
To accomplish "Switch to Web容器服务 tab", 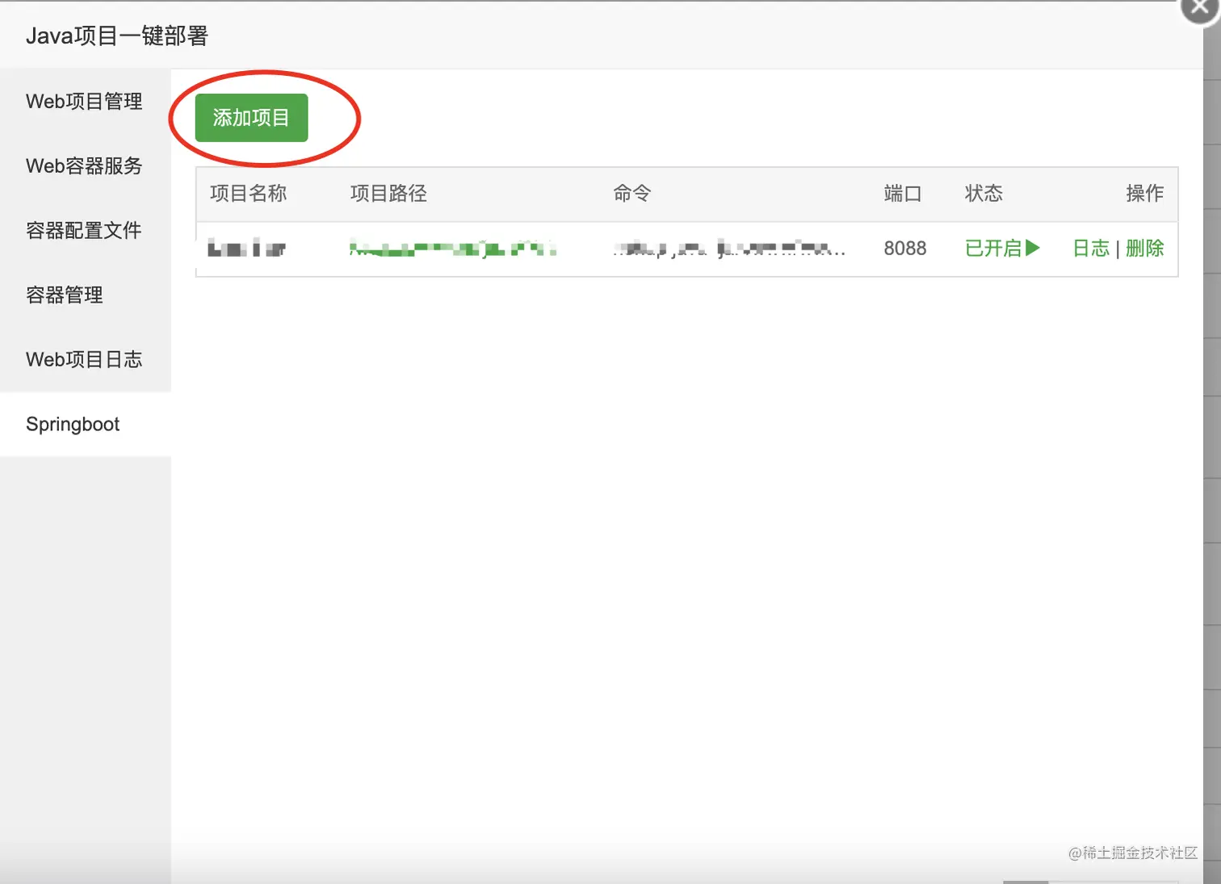I will pyautogui.click(x=85, y=166).
